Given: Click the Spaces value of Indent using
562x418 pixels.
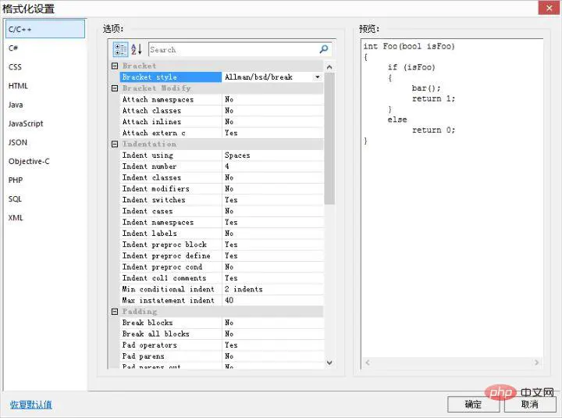Looking at the screenshot, I should (x=237, y=155).
